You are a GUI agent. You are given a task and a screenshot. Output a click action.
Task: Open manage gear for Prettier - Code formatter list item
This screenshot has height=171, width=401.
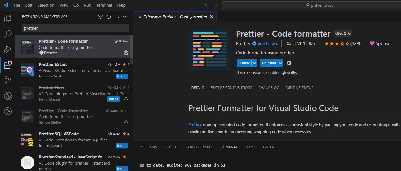[126, 53]
